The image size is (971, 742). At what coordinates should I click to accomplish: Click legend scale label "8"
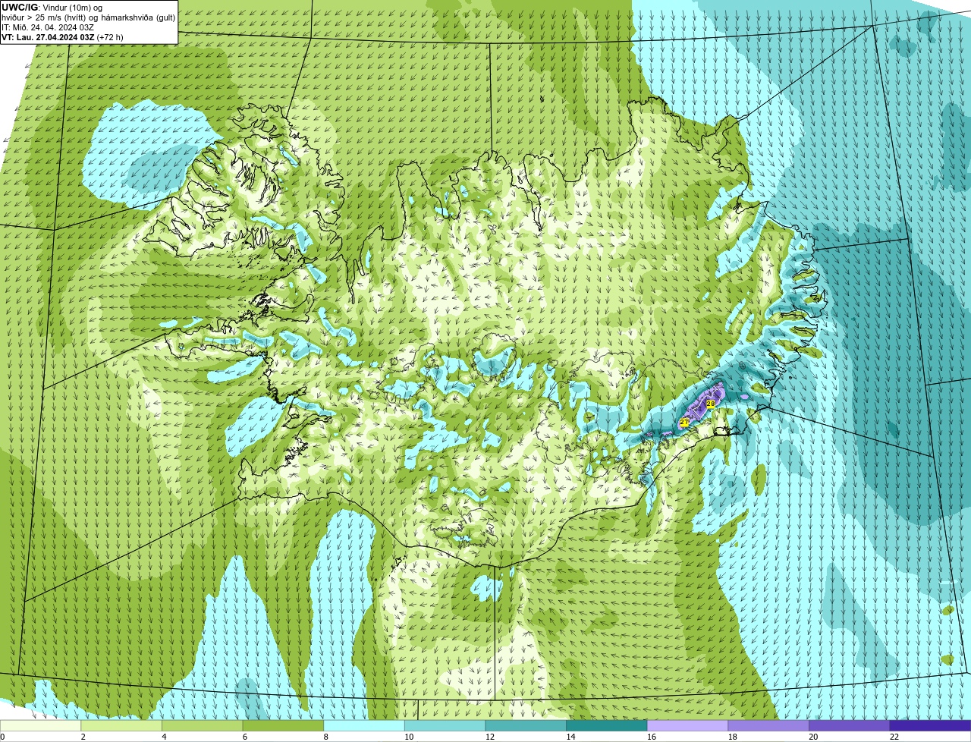[326, 737]
